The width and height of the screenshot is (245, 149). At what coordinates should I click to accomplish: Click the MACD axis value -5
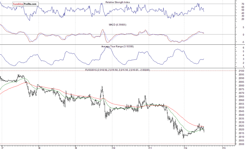(243, 42)
